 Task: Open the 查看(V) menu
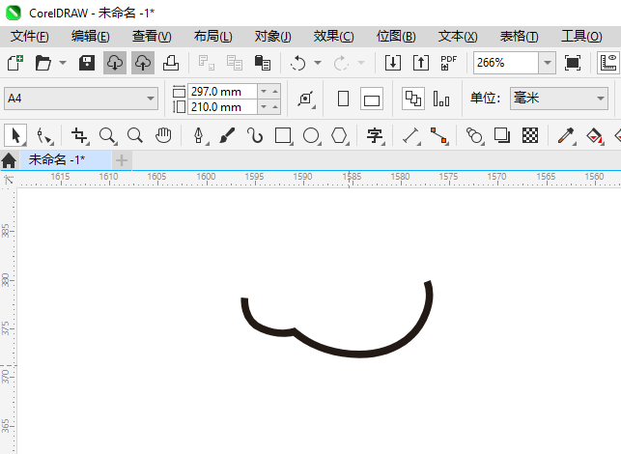152,37
